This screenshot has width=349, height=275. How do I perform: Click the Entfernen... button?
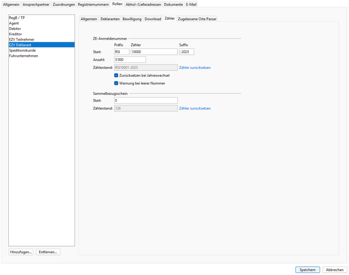[48, 252]
